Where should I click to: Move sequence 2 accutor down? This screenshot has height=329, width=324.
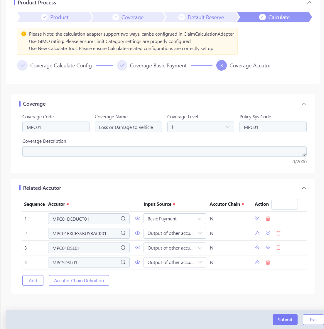point(268,233)
